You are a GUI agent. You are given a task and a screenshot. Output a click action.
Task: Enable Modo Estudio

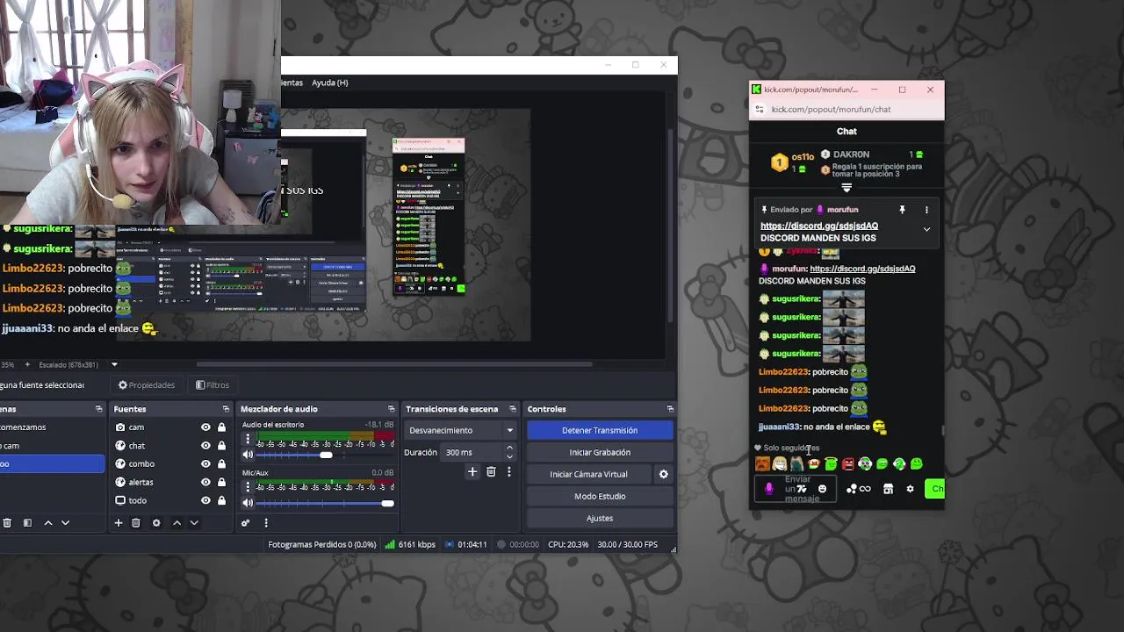600,496
